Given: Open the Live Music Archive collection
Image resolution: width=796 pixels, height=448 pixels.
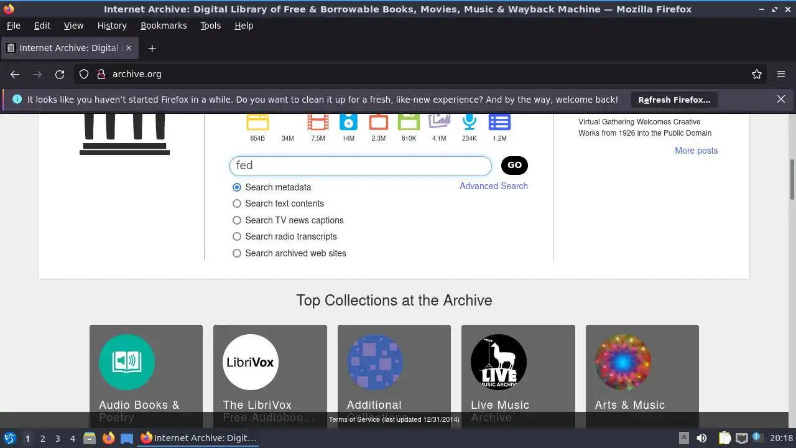Looking at the screenshot, I should pyautogui.click(x=518, y=375).
